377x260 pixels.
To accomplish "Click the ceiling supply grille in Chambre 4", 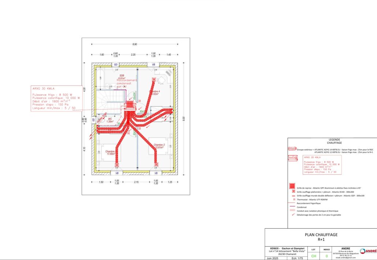I will point(154,79).
